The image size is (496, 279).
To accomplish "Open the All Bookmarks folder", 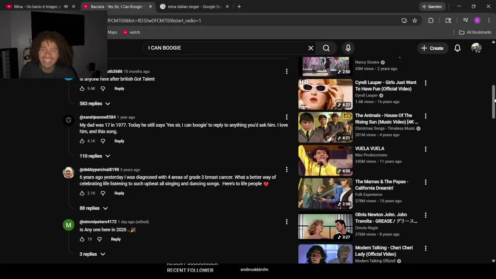I will point(475,32).
